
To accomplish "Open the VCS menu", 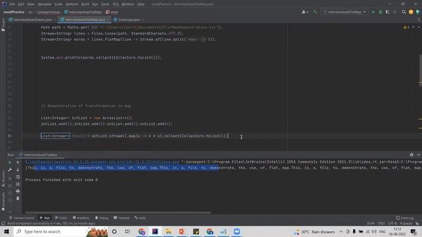I will pyautogui.click(x=115, y=4).
